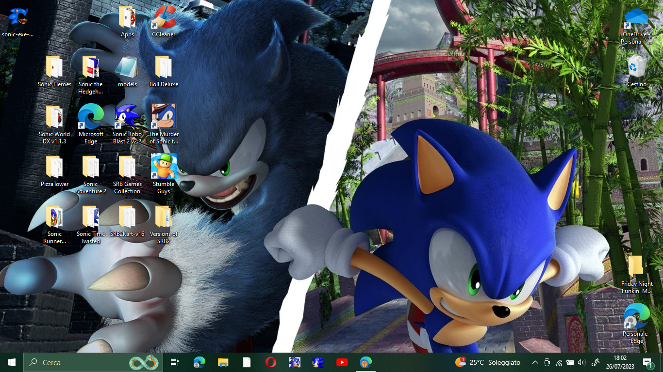Open File Explorer from the taskbar

pyautogui.click(x=223, y=362)
